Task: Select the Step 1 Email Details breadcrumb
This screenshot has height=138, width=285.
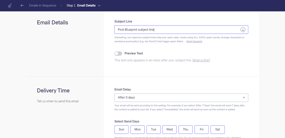Action: 81,5
